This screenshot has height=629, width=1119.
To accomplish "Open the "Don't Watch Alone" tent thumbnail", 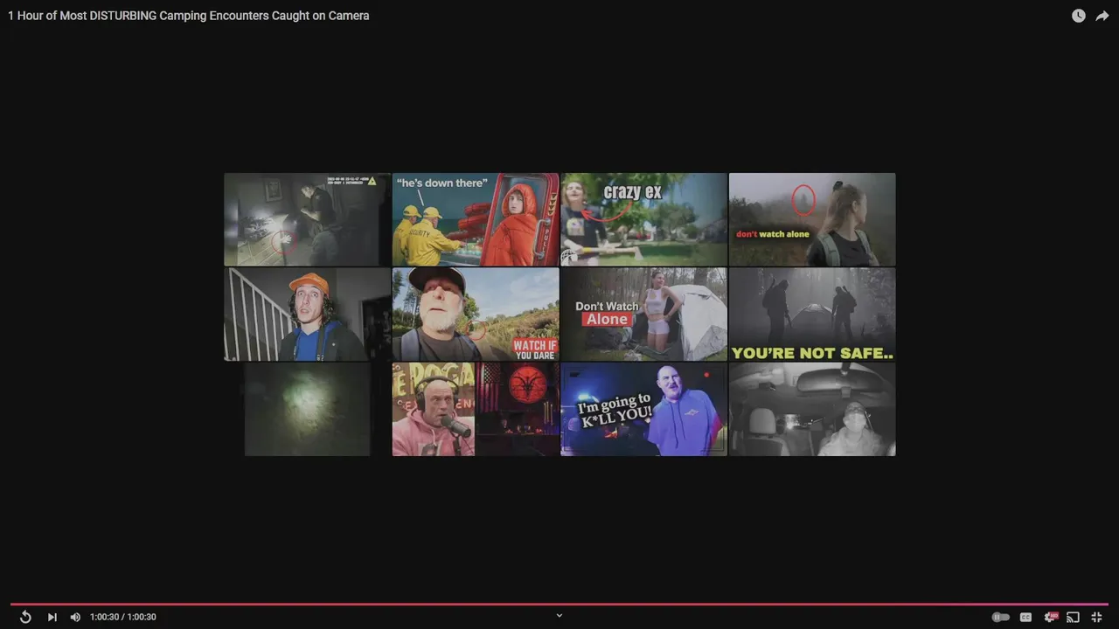I will pos(643,314).
